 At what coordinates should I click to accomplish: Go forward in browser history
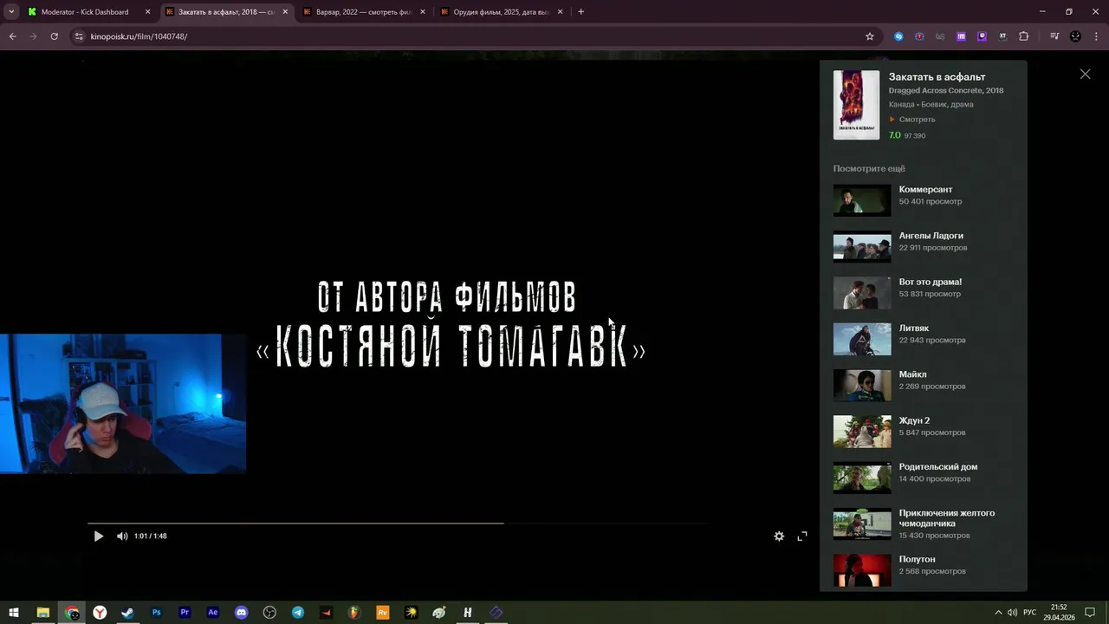click(x=33, y=36)
